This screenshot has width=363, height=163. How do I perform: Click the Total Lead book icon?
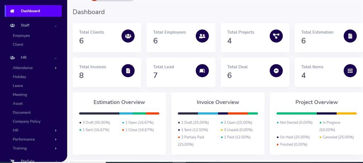pyautogui.click(x=202, y=71)
